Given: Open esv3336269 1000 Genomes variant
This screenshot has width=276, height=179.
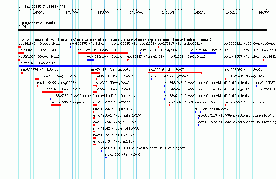Looking at the screenshot, I should [92, 96].
